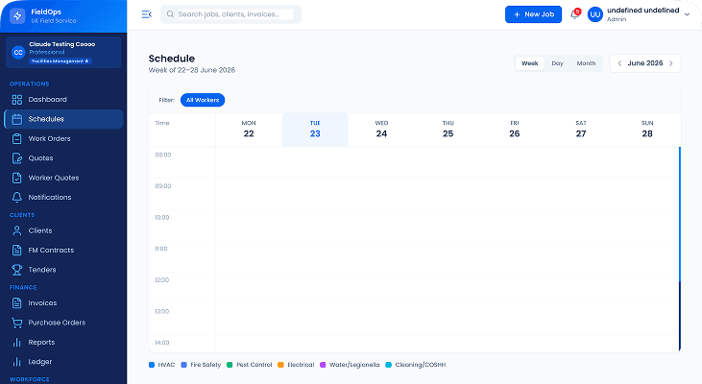Click the FM Contracts document icon
702x384 pixels.
coord(17,251)
